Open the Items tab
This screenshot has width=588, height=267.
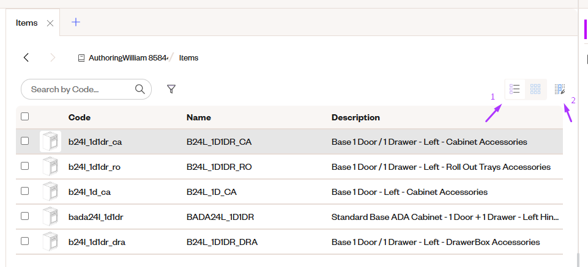click(x=27, y=23)
